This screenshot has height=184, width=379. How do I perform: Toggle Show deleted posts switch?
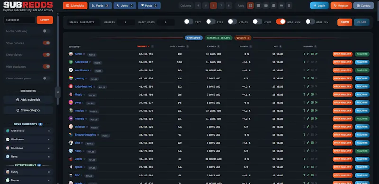[46, 78]
